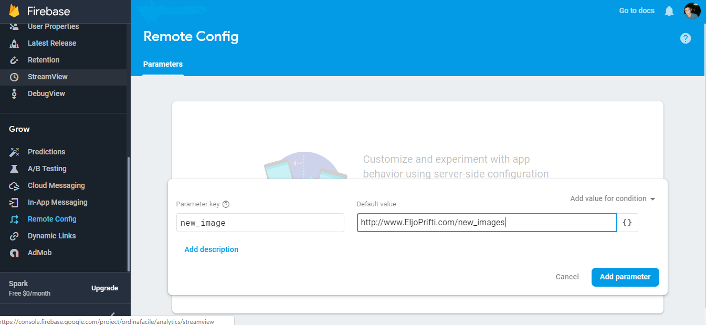Expand the Add value for condition dropdown
The height and width of the screenshot is (325, 706).
(x=613, y=198)
